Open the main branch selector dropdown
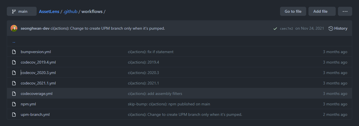Screen dimensions: 359x126 point(22,11)
